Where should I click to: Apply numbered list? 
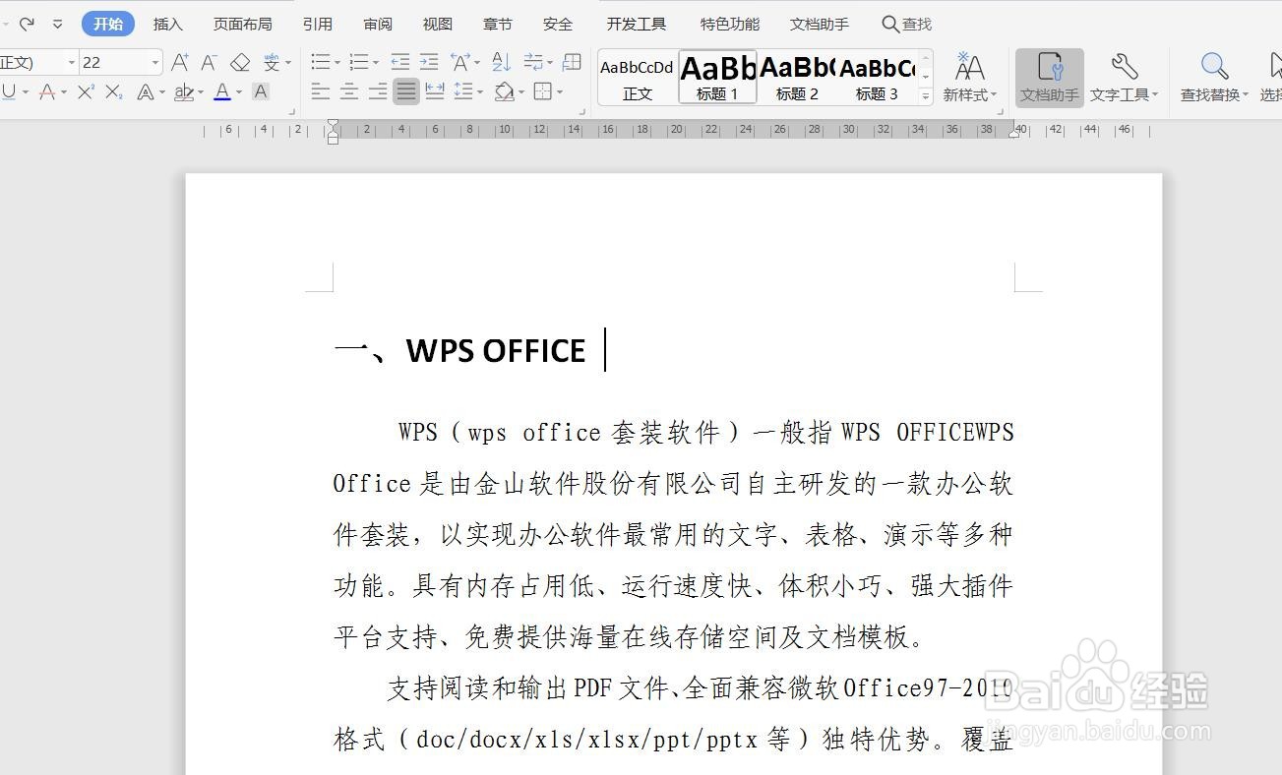click(x=359, y=63)
